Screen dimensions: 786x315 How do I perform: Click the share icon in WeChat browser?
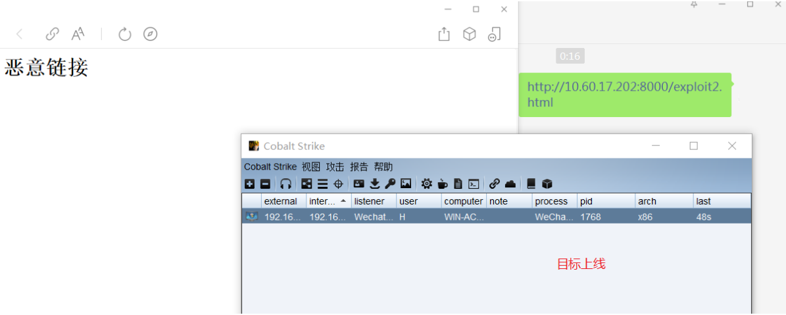coord(443,34)
